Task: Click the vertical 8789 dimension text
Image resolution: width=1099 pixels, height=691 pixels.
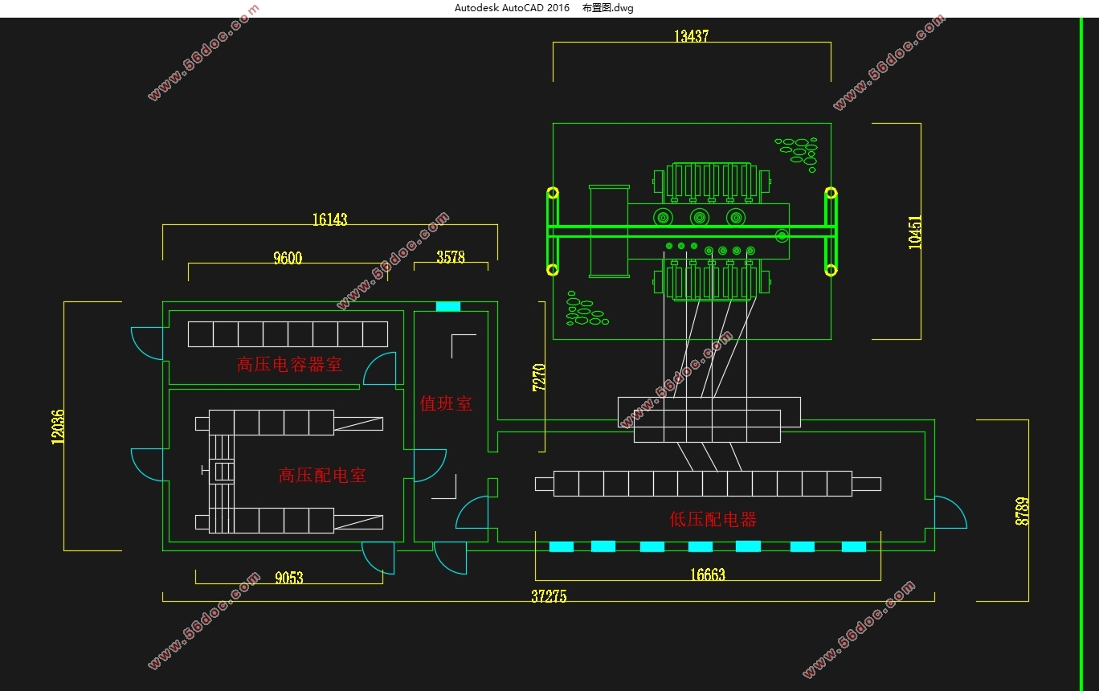Action: click(1022, 511)
